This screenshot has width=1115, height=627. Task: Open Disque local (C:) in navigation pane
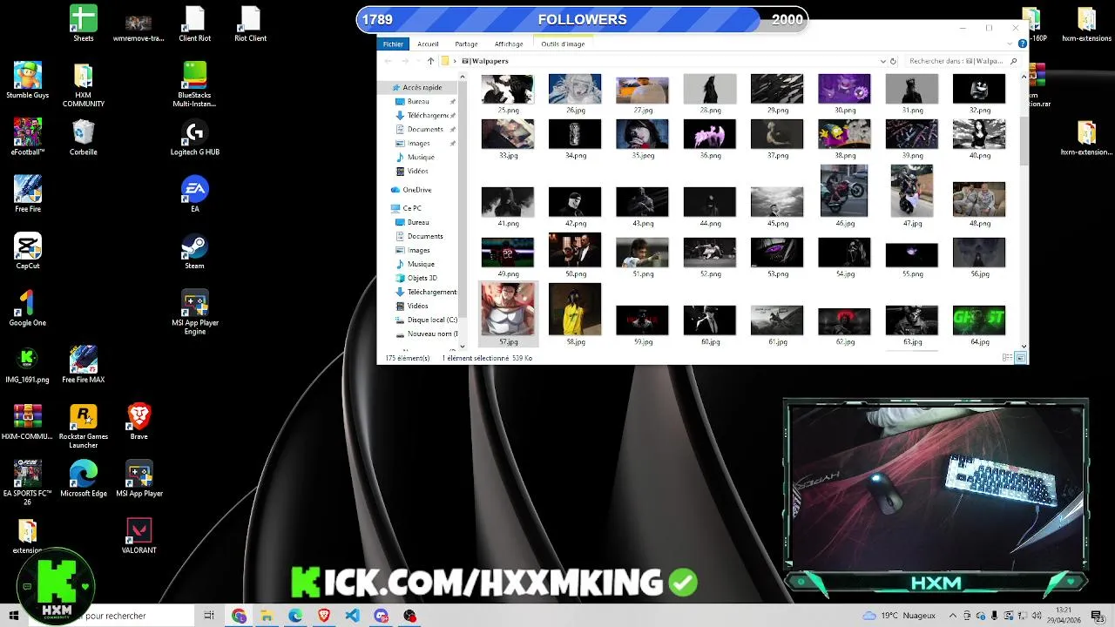pos(426,320)
